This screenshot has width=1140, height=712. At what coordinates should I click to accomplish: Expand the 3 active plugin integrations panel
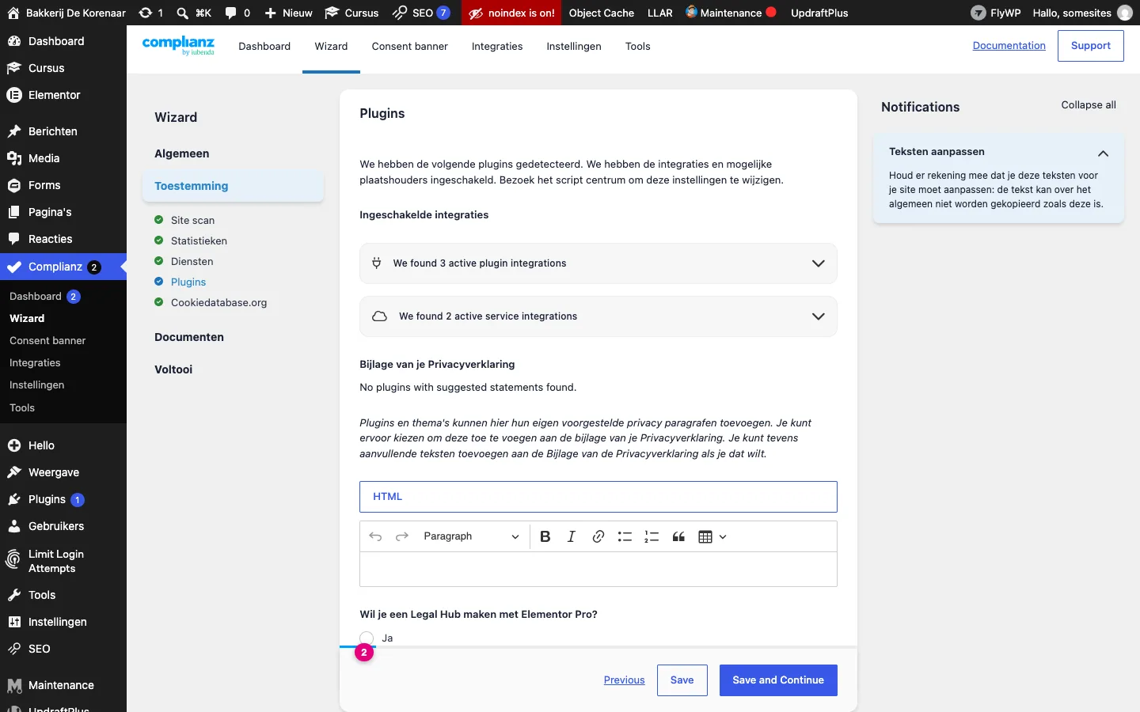point(598,263)
